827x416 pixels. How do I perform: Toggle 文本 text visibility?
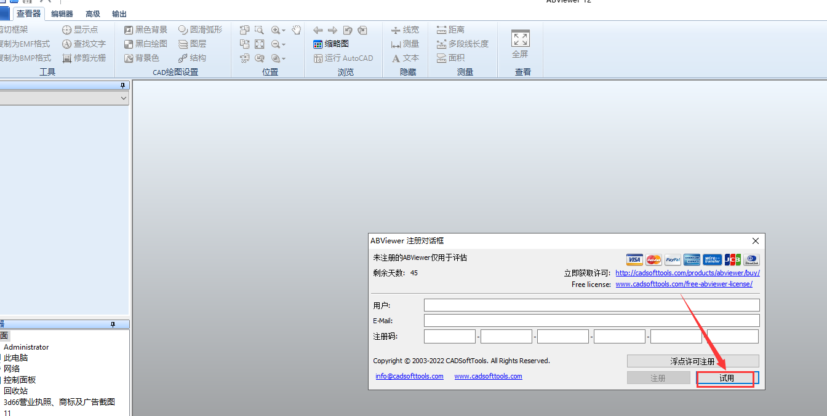tap(405, 58)
